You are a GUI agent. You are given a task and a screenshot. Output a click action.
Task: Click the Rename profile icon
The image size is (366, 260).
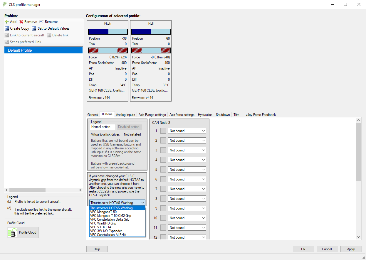pos(41,22)
